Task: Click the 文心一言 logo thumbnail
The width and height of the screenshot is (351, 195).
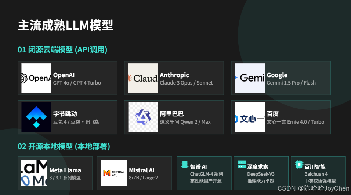Action: [x=250, y=117]
